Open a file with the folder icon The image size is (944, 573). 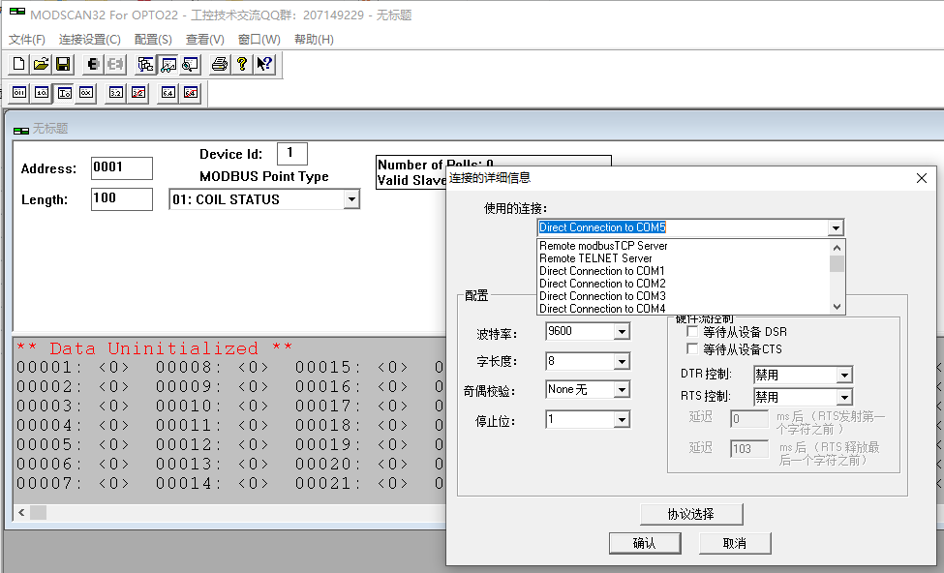[41, 64]
